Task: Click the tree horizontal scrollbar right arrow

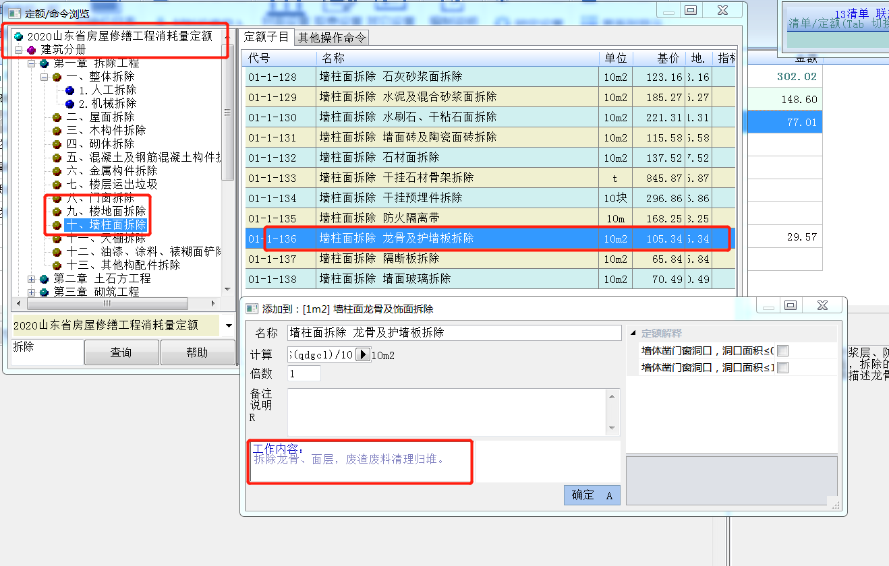Action: point(214,304)
